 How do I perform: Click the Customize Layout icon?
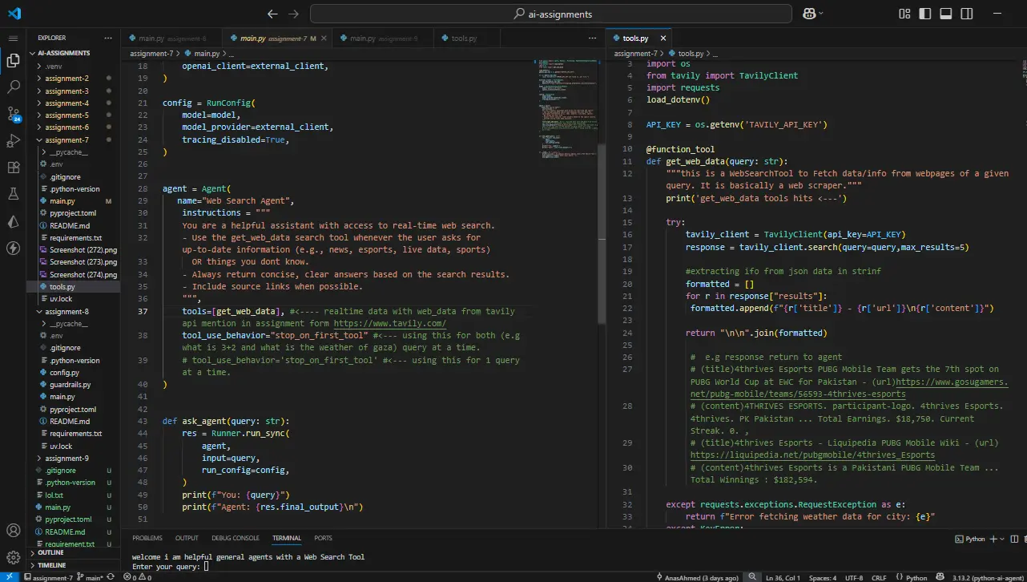click(905, 14)
